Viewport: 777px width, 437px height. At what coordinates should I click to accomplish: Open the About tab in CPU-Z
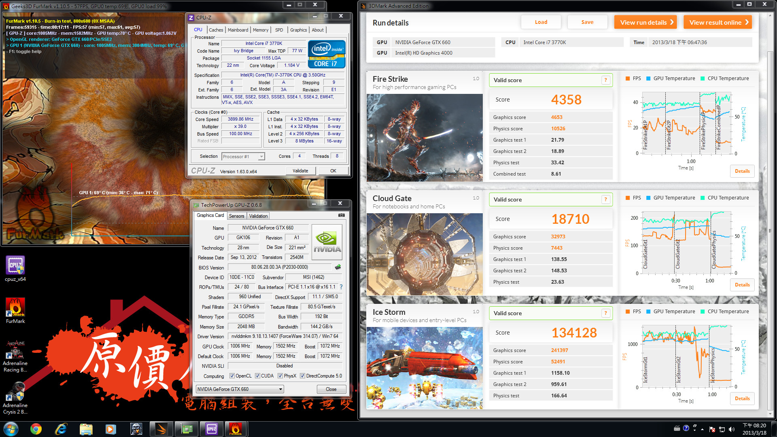[318, 30]
